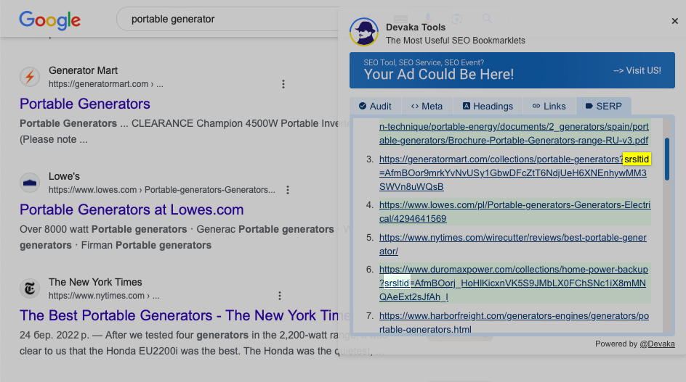The image size is (686, 382).
Task: Open the Portable Generators result title
Action: [85, 104]
